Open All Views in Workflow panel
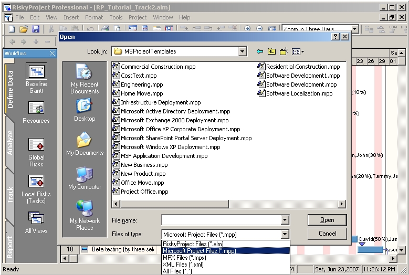Viewport: 409px width, 275px height. click(36, 223)
